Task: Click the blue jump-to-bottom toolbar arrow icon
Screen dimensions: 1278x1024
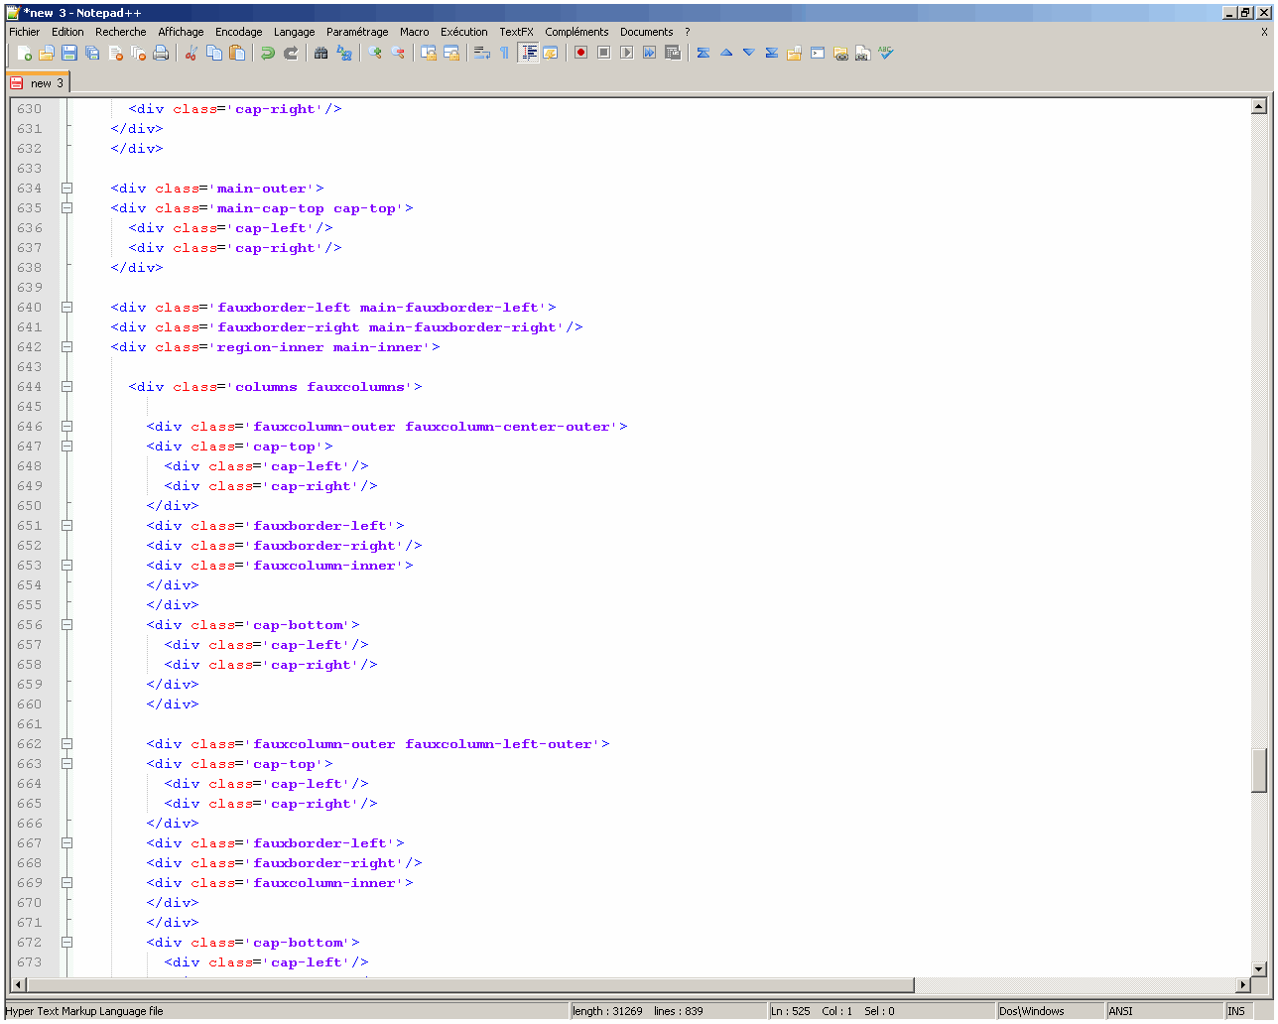Action: coord(771,53)
